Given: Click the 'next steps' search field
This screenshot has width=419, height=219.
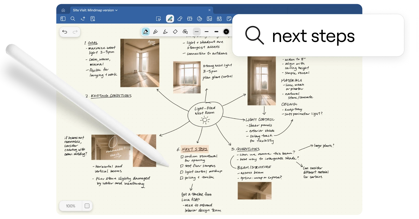Looking at the screenshot, I should coord(318,35).
